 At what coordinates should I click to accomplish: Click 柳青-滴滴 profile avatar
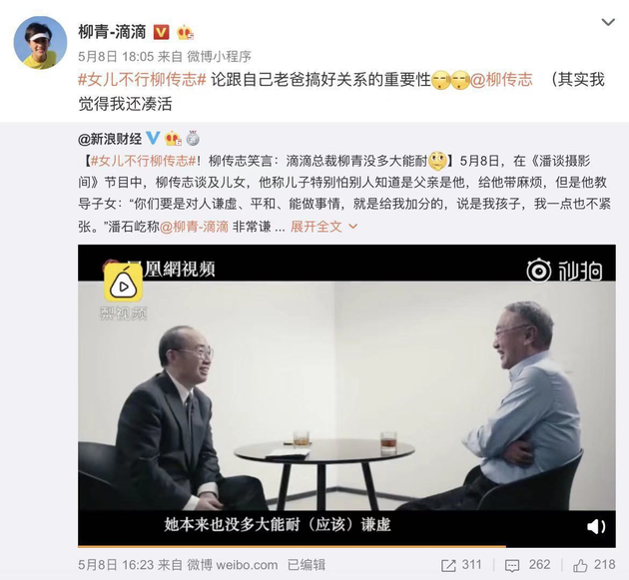click(x=40, y=43)
